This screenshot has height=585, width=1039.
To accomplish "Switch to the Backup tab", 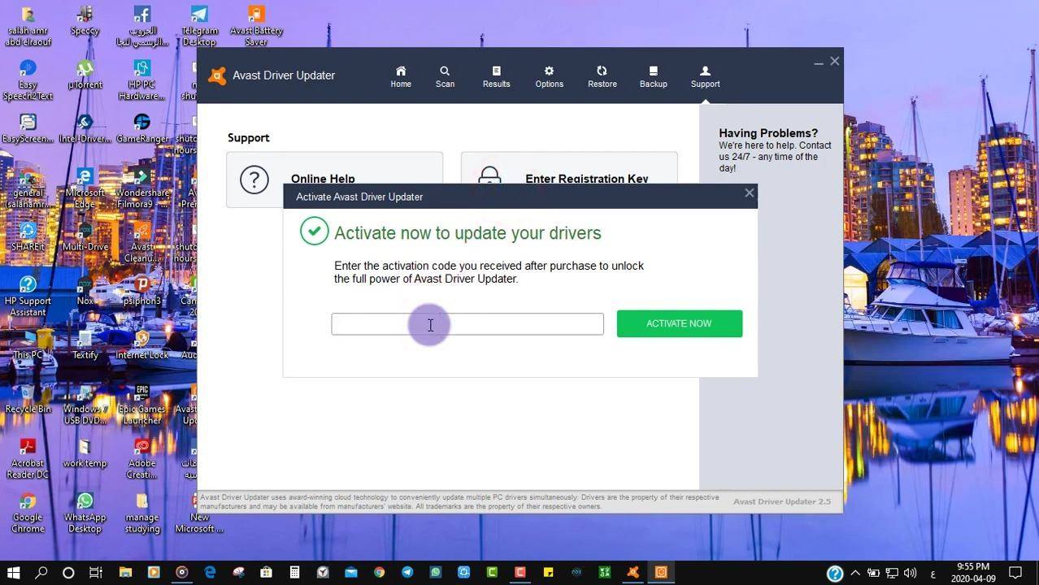I will [x=653, y=76].
